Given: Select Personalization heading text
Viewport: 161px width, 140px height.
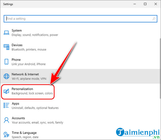Looking at the screenshot, I should [x=22, y=89].
